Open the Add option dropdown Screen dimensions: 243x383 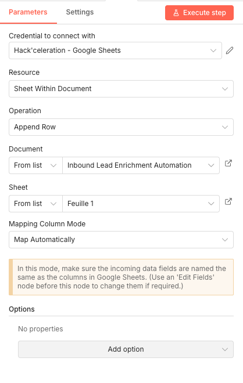(126, 349)
